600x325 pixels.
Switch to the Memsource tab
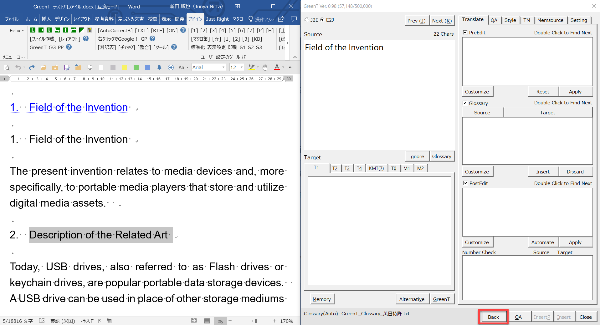pyautogui.click(x=550, y=20)
